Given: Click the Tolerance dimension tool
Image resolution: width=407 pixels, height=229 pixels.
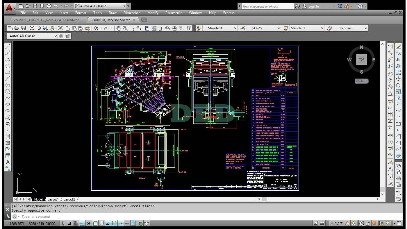Looking at the screenshot, I should [x=390, y=135].
